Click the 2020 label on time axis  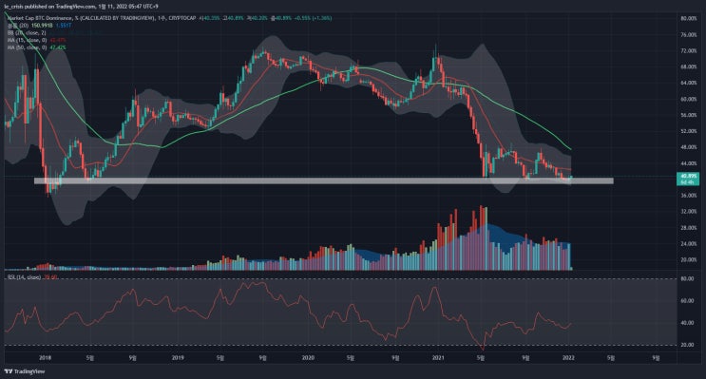(308, 358)
